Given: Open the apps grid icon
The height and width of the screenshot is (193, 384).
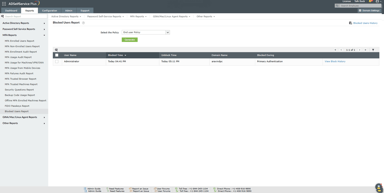Looking at the screenshot, I should (x=4, y=4).
